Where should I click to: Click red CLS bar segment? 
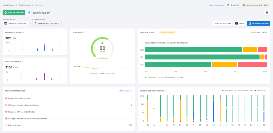click(252, 65)
